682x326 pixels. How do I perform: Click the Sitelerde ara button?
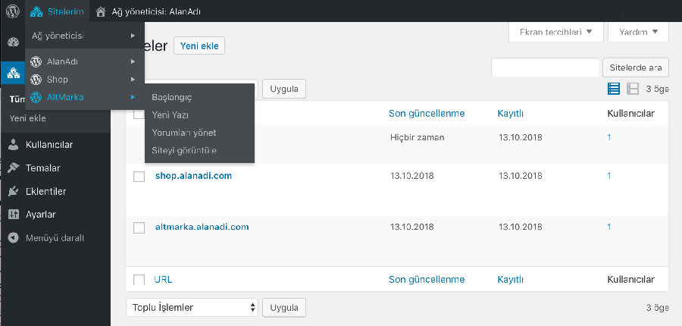coord(636,67)
